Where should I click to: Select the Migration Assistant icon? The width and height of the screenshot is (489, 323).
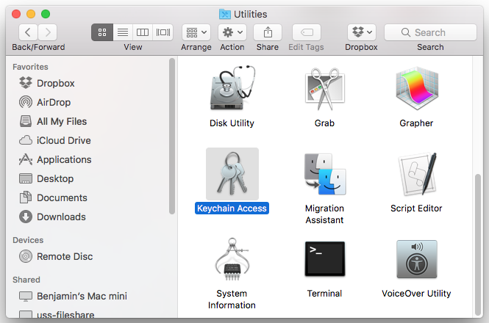324,174
